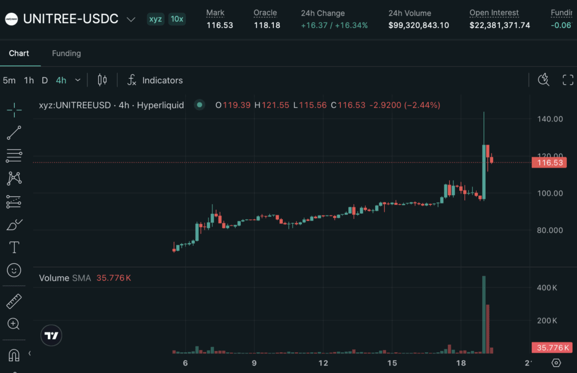Click the Oracle price label
The height and width of the screenshot is (373, 577).
[x=265, y=13]
